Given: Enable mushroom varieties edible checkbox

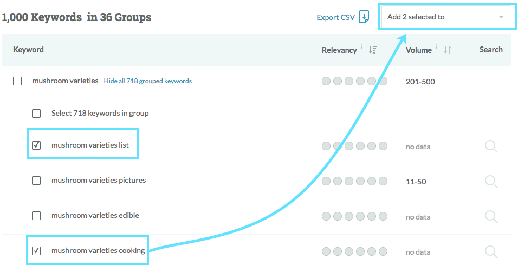Looking at the screenshot, I should 36,216.
